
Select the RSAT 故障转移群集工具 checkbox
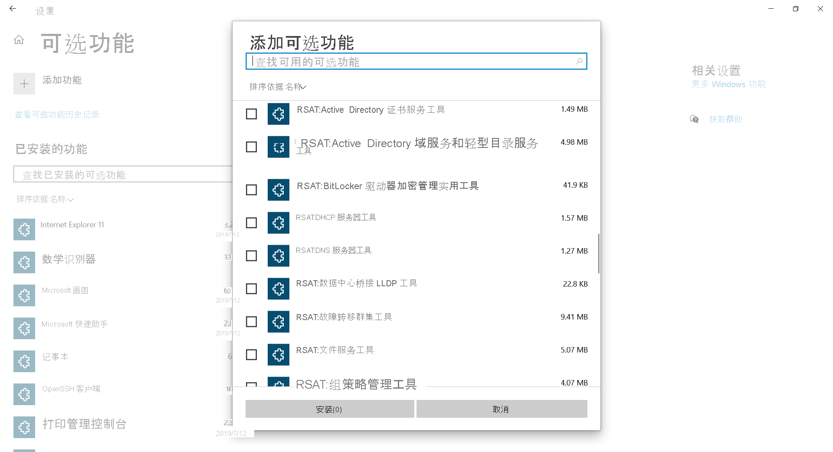click(x=251, y=322)
